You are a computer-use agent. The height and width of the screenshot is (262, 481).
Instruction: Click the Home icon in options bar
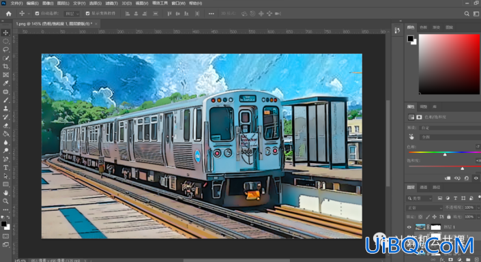[x=9, y=14]
